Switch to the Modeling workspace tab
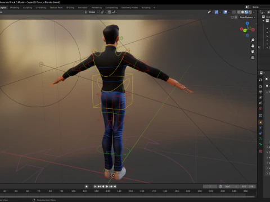The image size is (270, 202). click(x=15, y=7)
